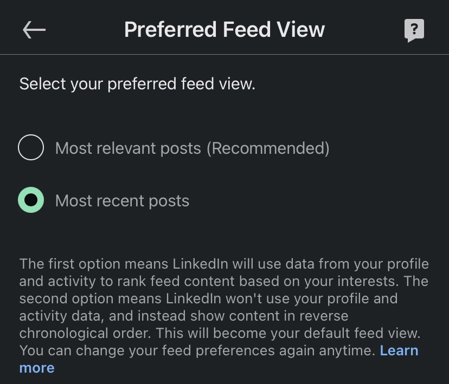This screenshot has width=449, height=384.
Task: Click the 'Preferred Feed View' page title
Action: pyautogui.click(x=224, y=29)
